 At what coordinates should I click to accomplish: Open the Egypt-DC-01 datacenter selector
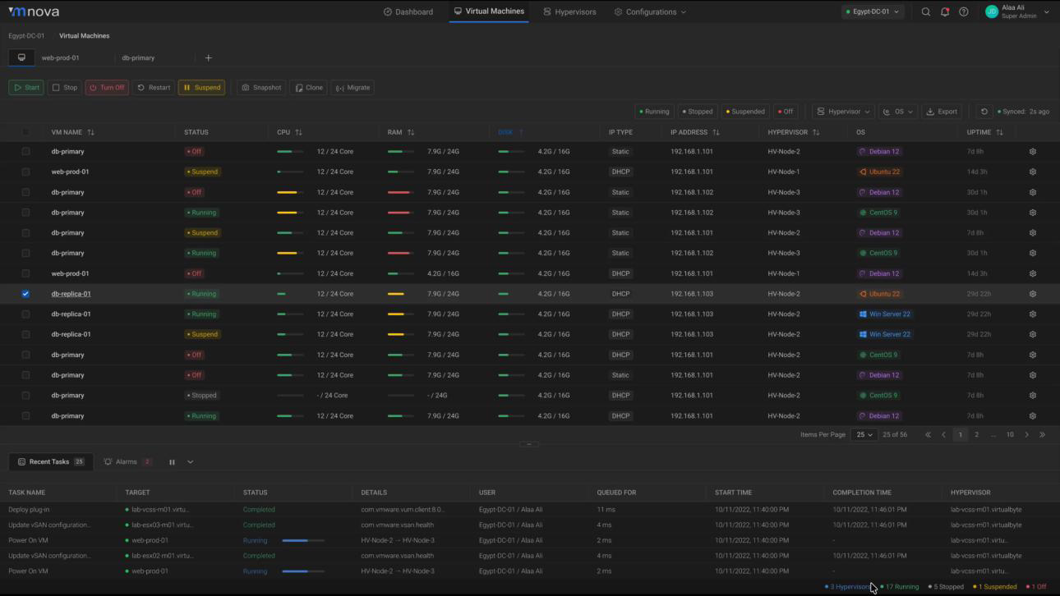pos(873,11)
